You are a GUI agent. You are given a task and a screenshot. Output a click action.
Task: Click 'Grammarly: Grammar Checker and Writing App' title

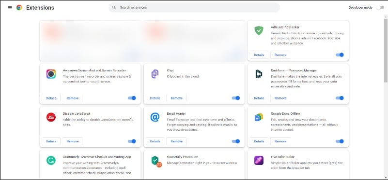[97, 157]
